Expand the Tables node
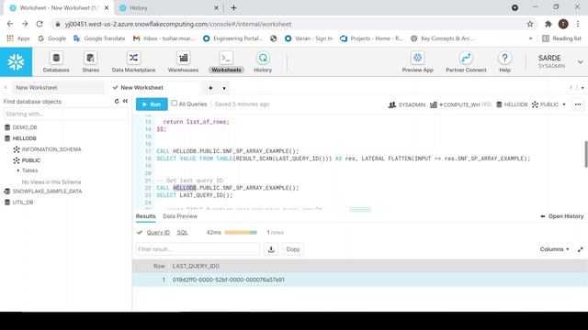 18,170
